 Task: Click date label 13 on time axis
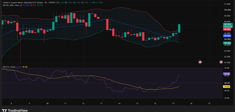click(x=101, y=103)
